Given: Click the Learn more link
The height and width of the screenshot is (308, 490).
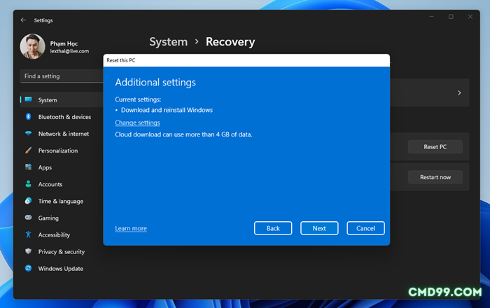Looking at the screenshot, I should (x=131, y=228).
